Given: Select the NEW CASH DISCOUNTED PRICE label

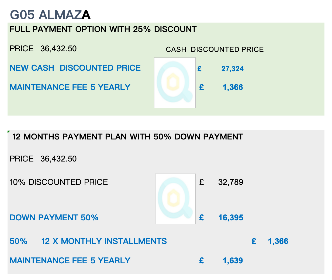Looking at the screenshot, I should tap(75, 68).
